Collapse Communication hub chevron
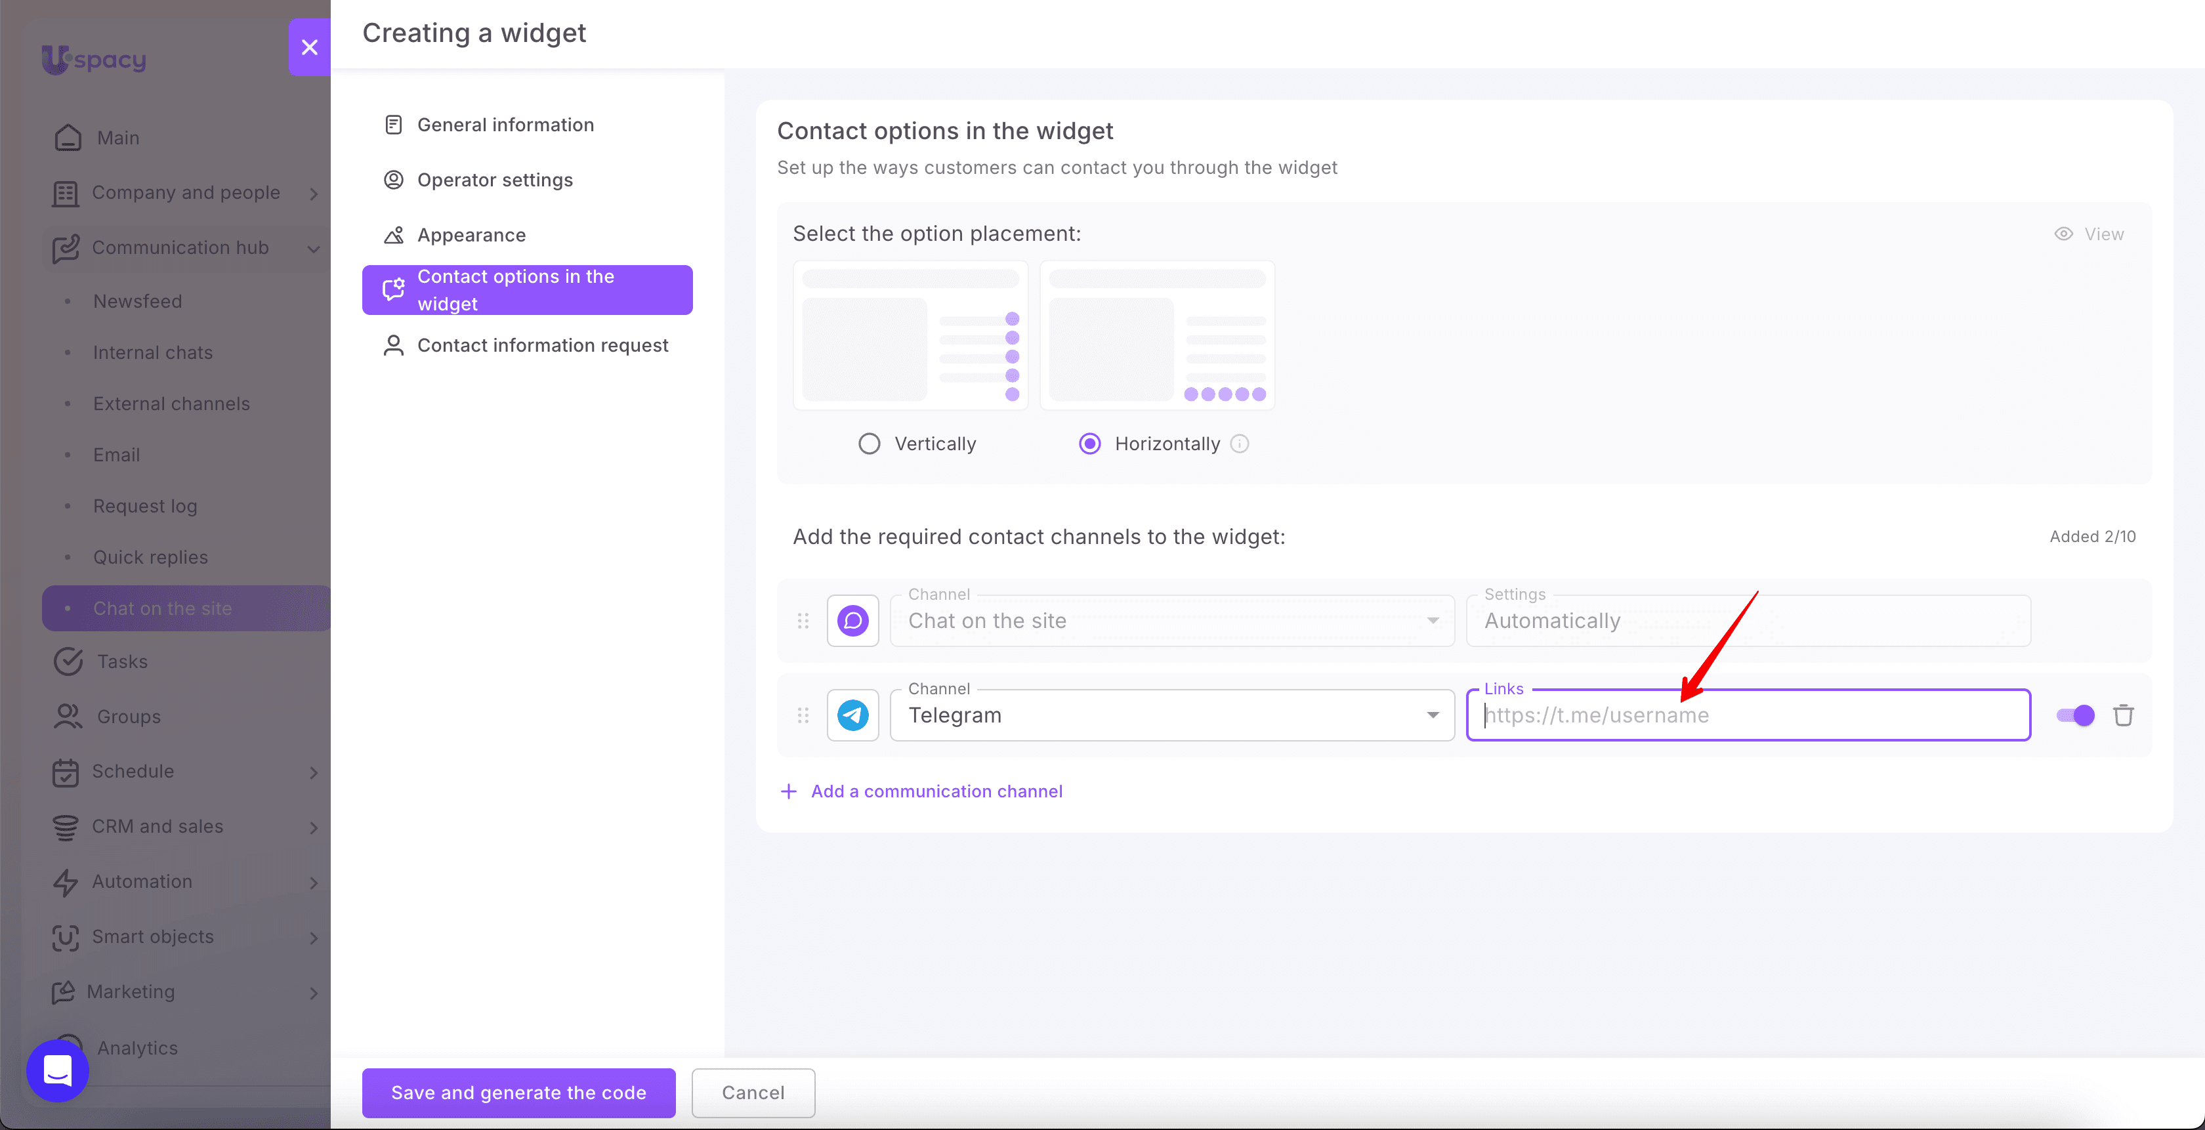This screenshot has height=1130, width=2205. click(313, 249)
